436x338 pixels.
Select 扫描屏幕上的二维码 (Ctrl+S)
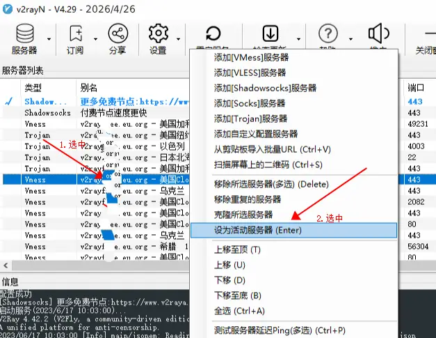tap(294, 164)
